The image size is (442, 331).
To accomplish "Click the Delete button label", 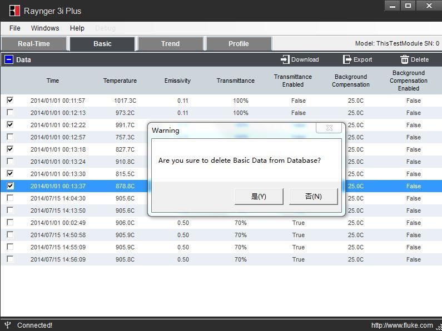I will [x=420, y=59].
